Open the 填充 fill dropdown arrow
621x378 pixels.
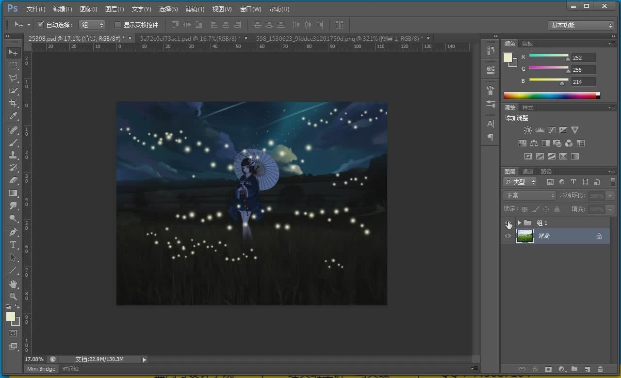[610, 209]
